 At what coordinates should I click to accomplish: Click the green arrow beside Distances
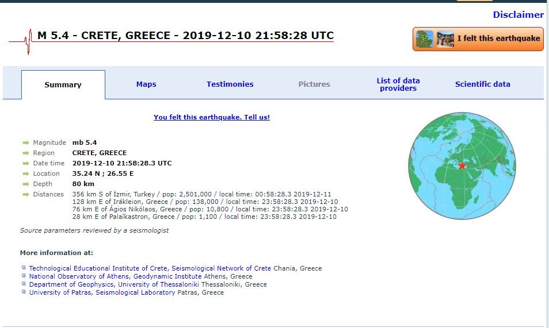[x=25, y=194]
